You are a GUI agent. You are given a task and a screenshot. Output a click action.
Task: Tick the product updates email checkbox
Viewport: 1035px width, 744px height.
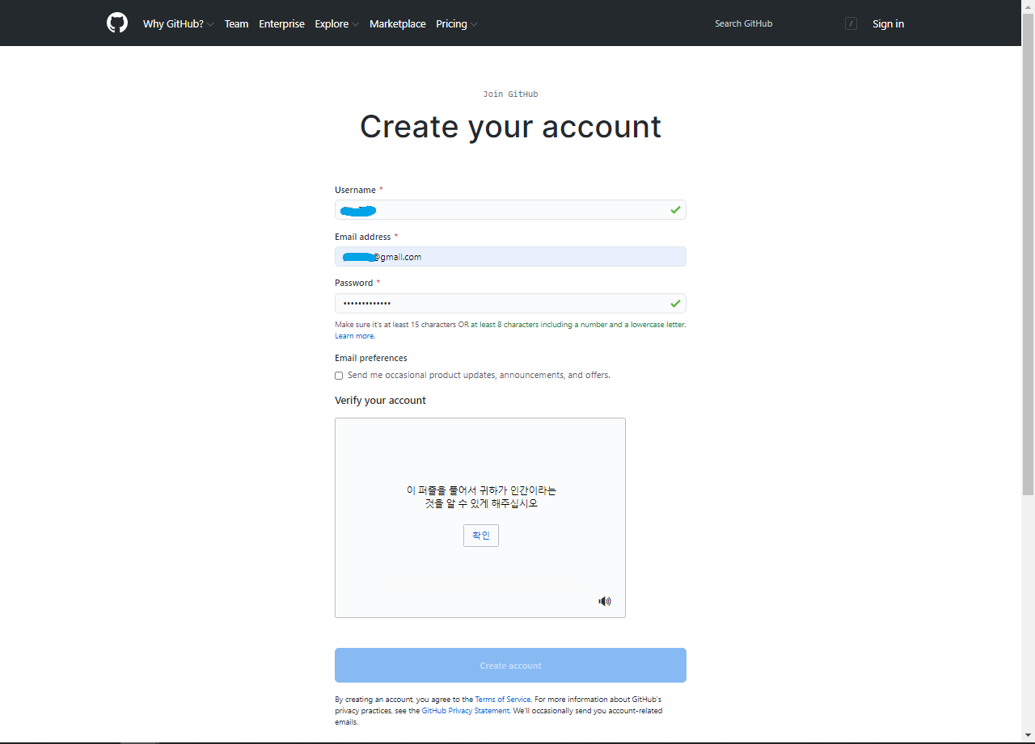(339, 376)
